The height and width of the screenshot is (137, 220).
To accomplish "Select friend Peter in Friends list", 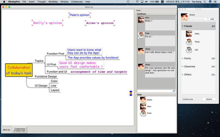I will pyautogui.click(x=198, y=42).
